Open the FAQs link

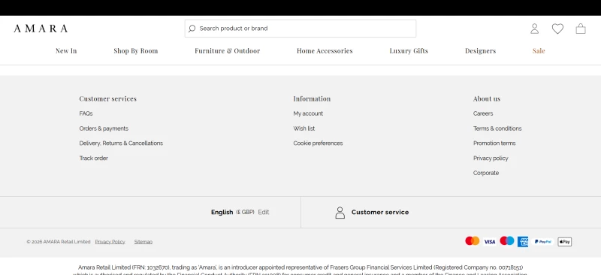(86, 113)
